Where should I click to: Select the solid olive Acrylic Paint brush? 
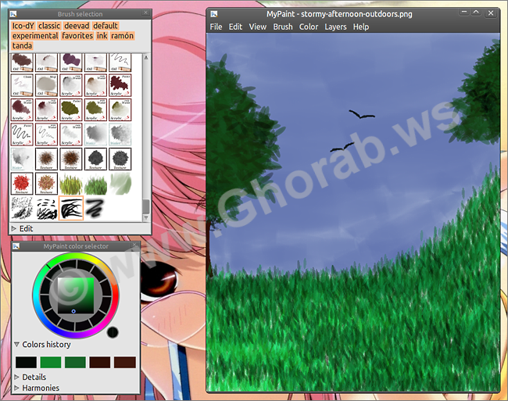point(71,109)
